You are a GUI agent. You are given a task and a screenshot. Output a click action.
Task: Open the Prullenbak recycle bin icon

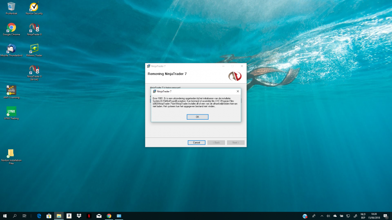[11, 7]
